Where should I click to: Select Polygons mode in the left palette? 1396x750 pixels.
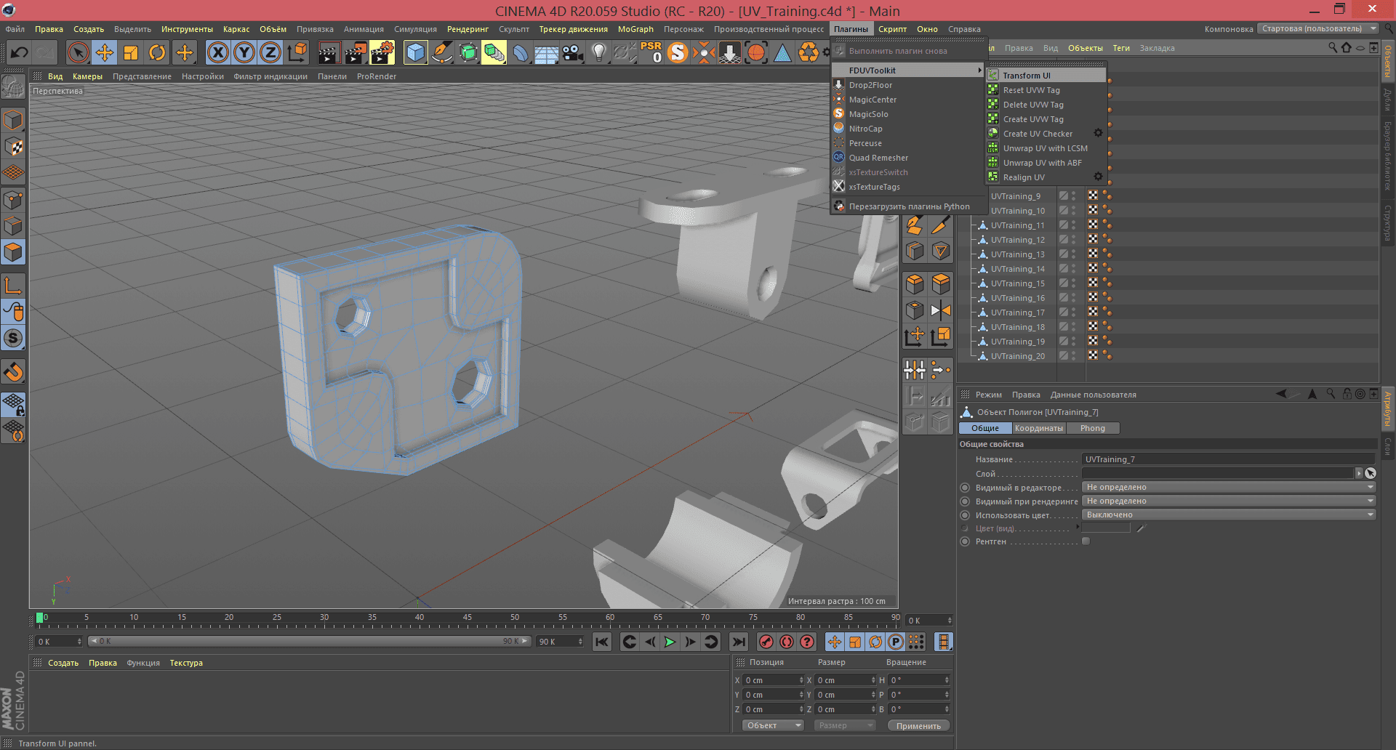pyautogui.click(x=13, y=252)
